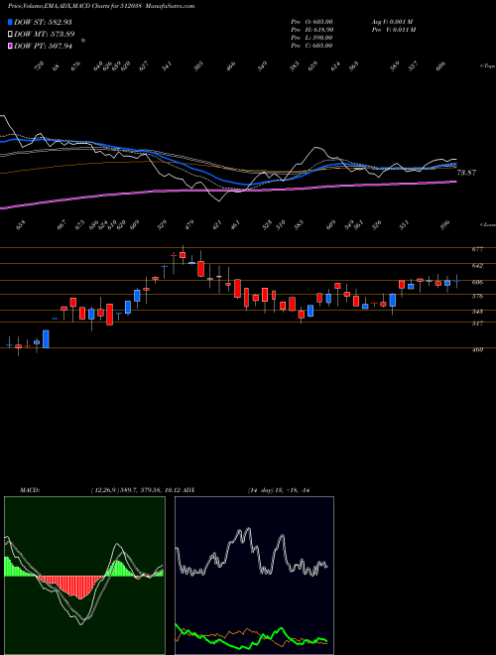This screenshot has width=496, height=655.
Task: Open the dark blue ADX indicator panel
Action: point(254,576)
